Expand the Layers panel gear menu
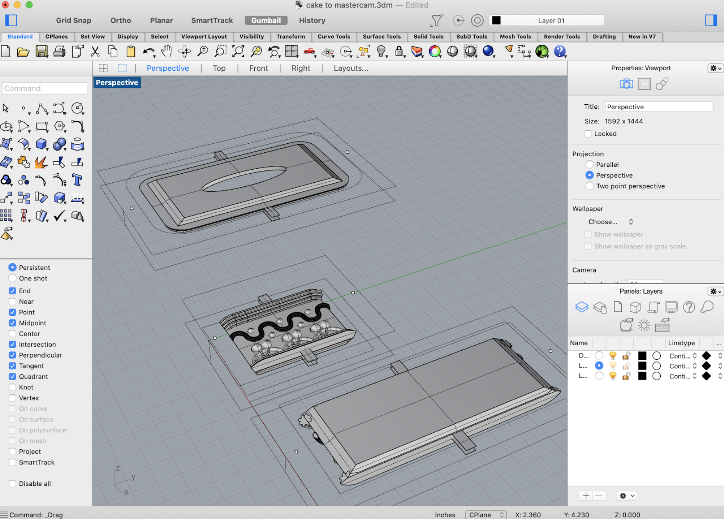Viewport: 724px width, 519px height. click(715, 291)
